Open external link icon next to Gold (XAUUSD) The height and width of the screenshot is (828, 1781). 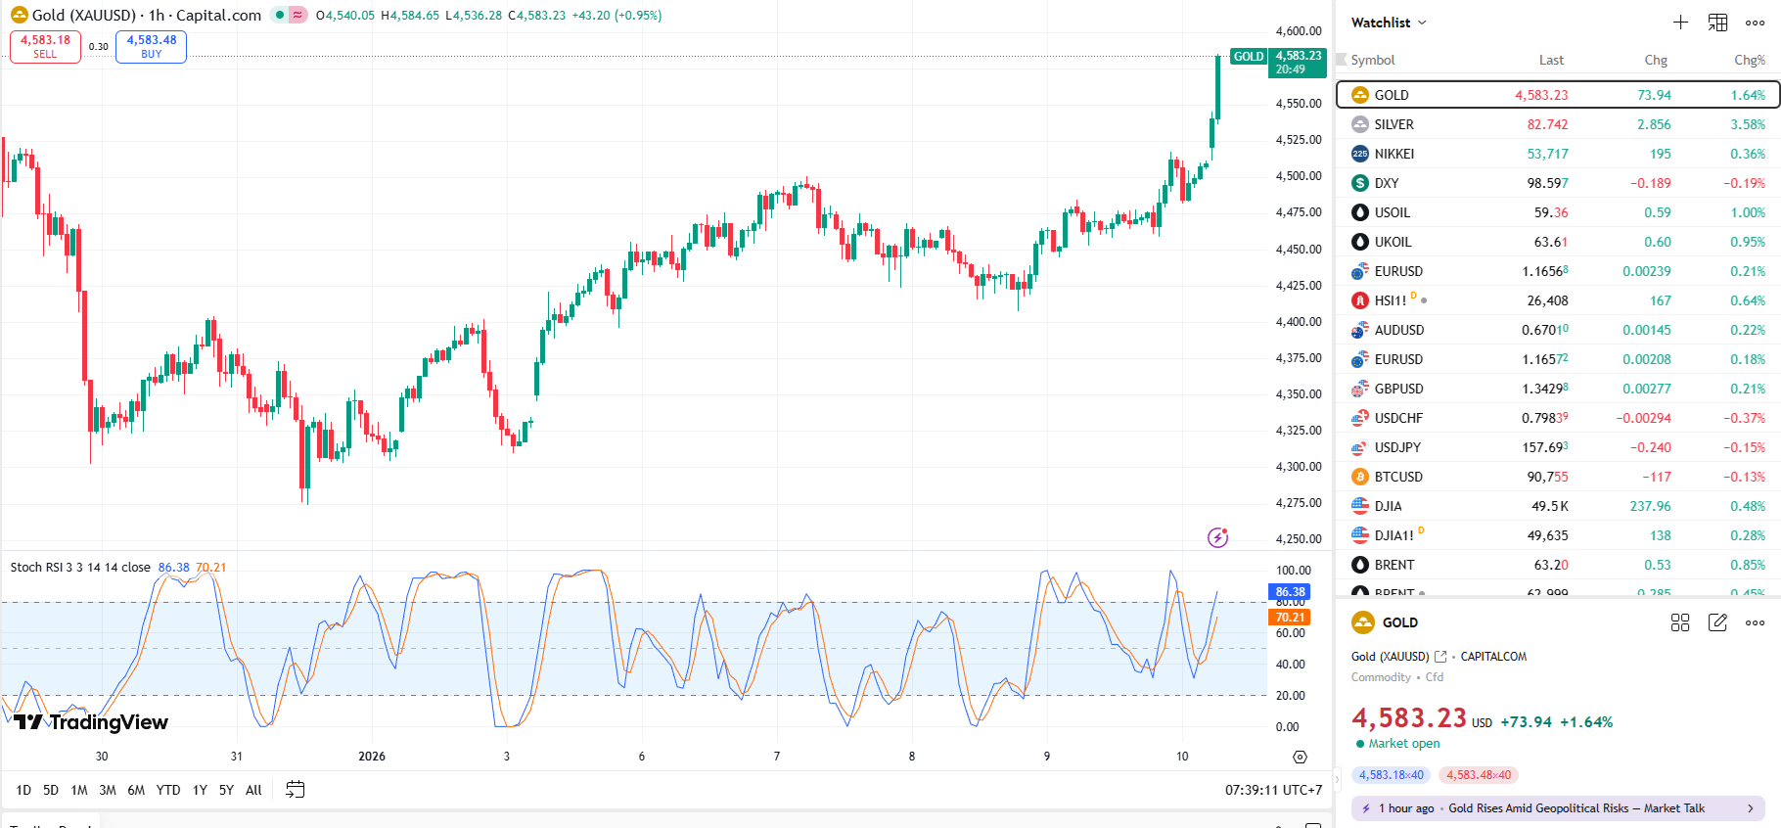coord(1440,657)
